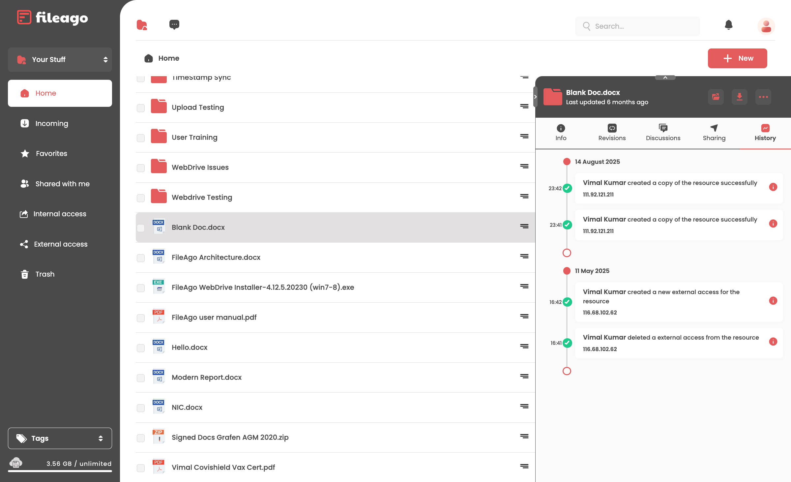Expand the Your Stuff dropdown

60,60
